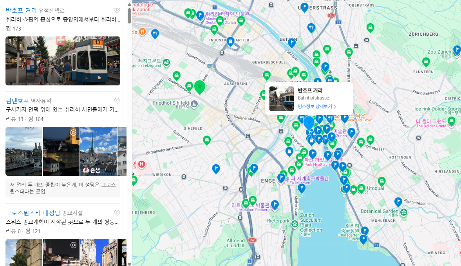Image resolution: width=461 pixels, height=266 pixels.
Task: Select the green hotel marker below Zürichberg's Oberstrass label
Action: (x=371, y=28)
